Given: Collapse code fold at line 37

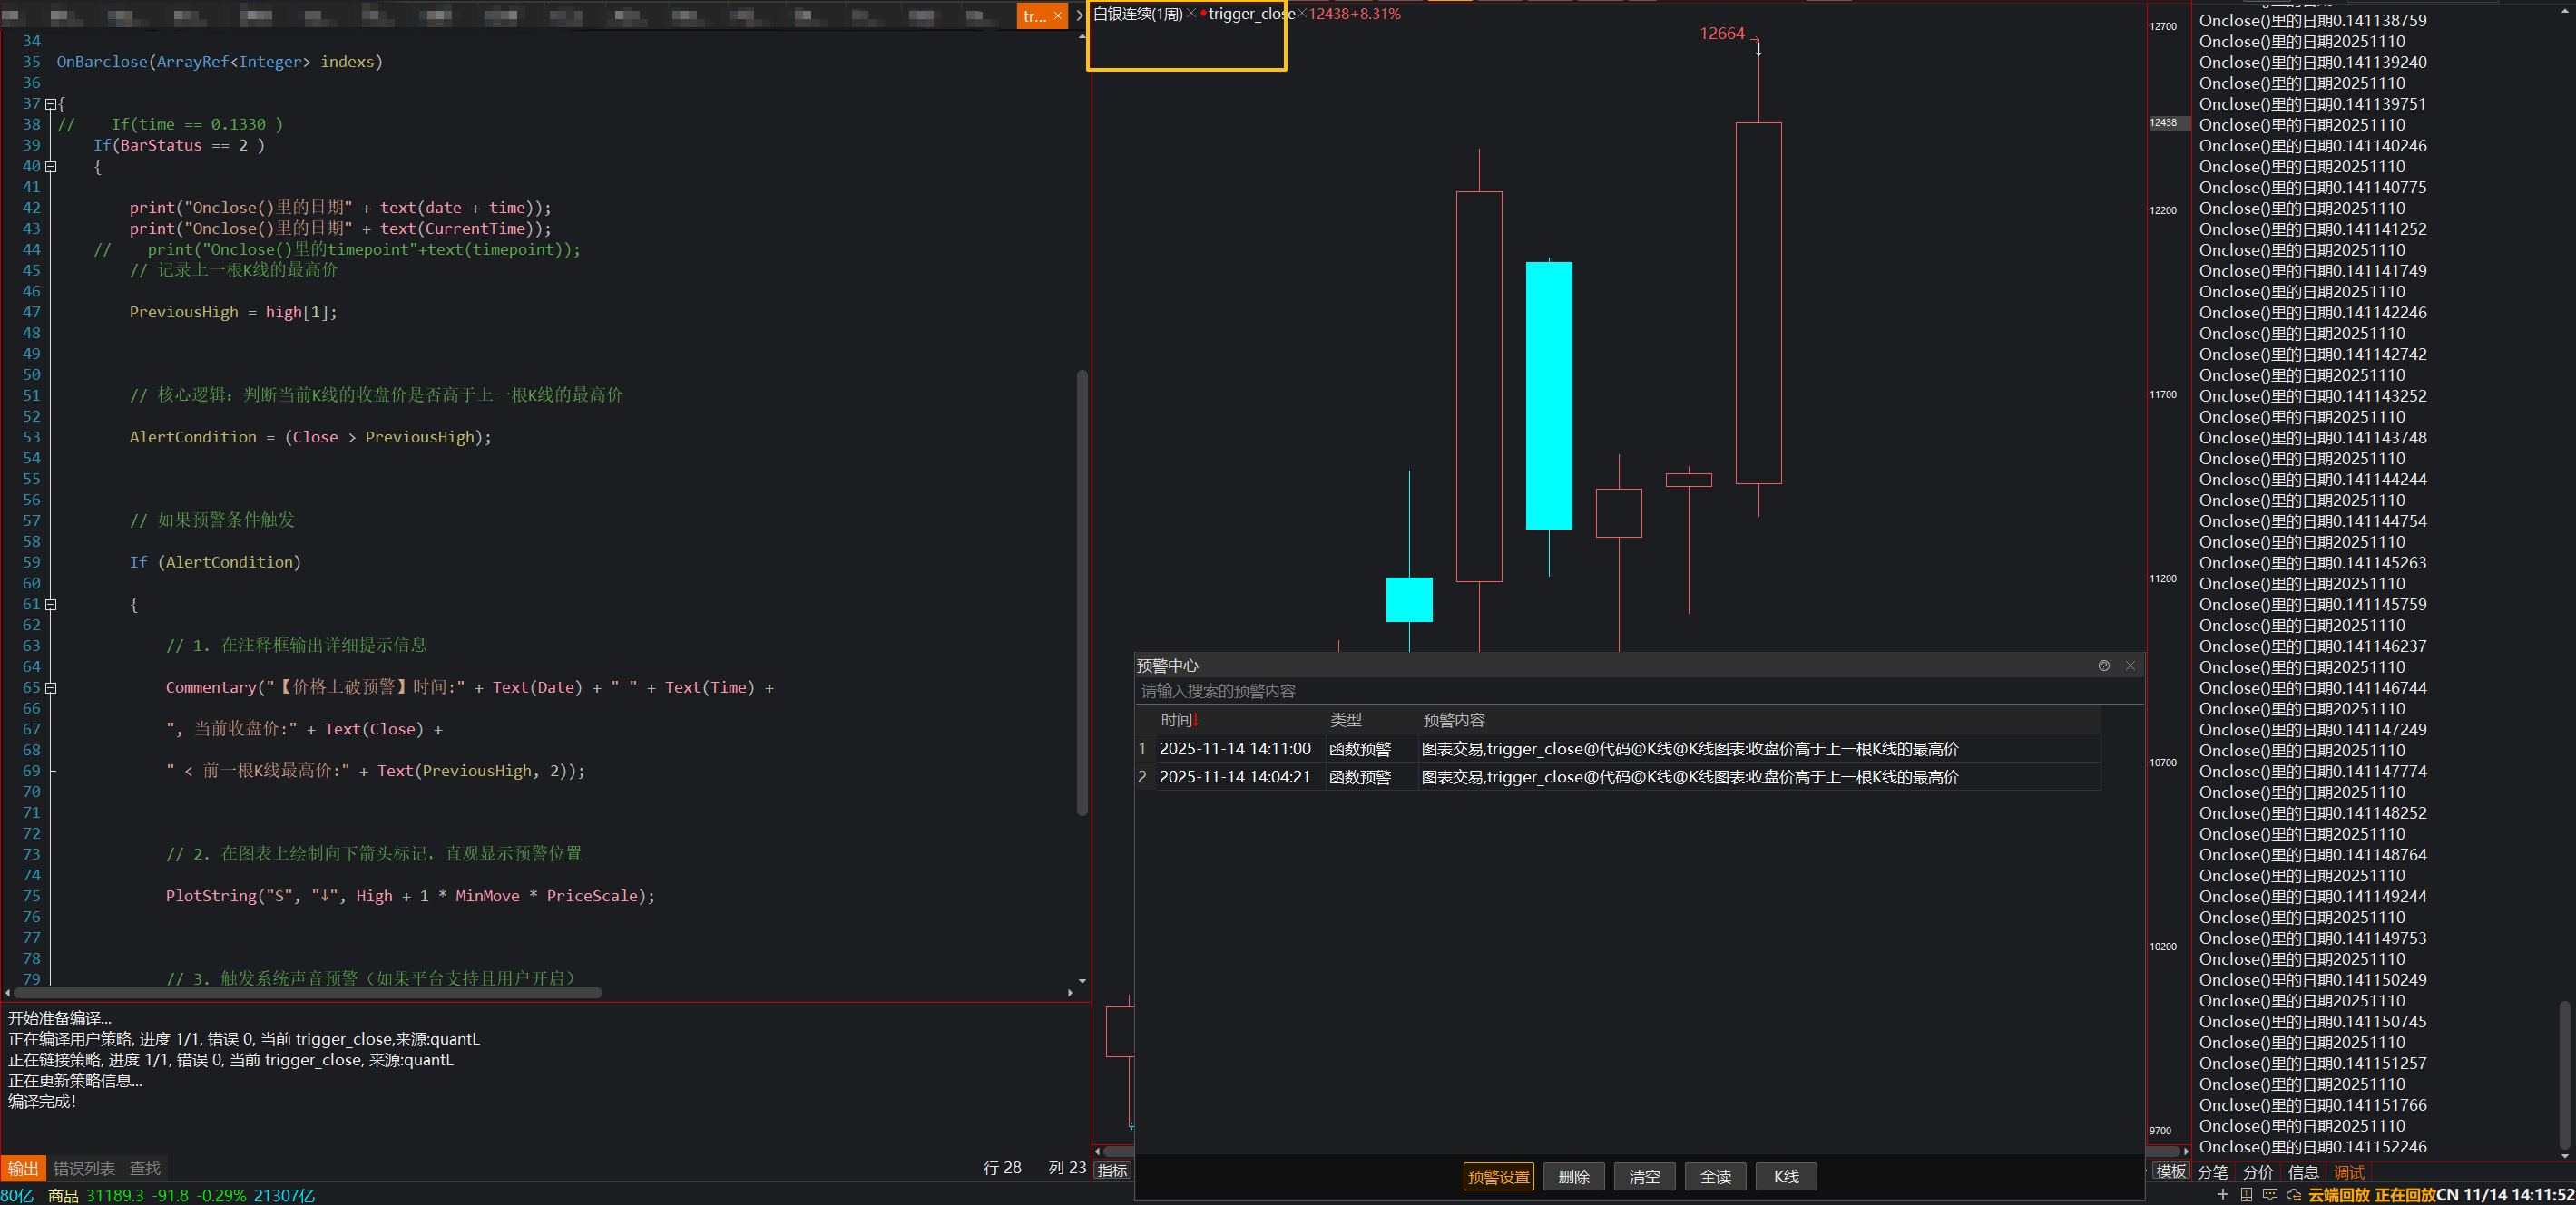Looking at the screenshot, I should point(50,104).
